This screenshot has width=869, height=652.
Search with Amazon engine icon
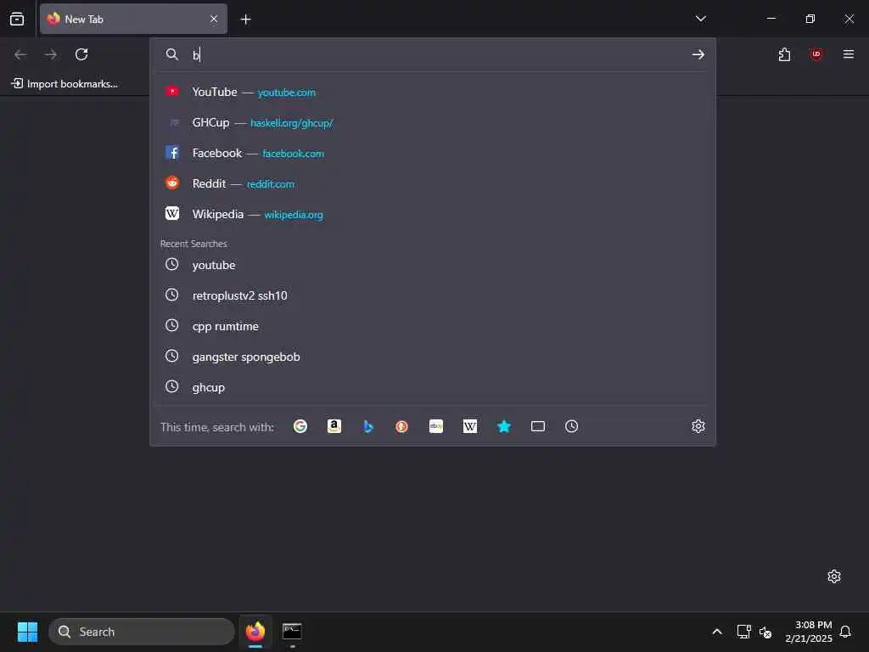pos(334,426)
